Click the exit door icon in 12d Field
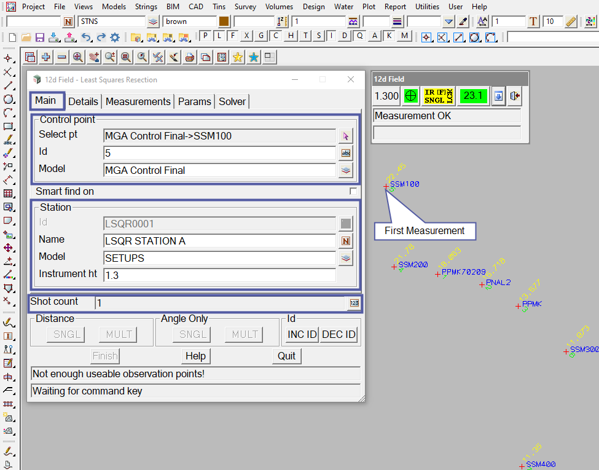Screen dimensions: 599x470 515,96
